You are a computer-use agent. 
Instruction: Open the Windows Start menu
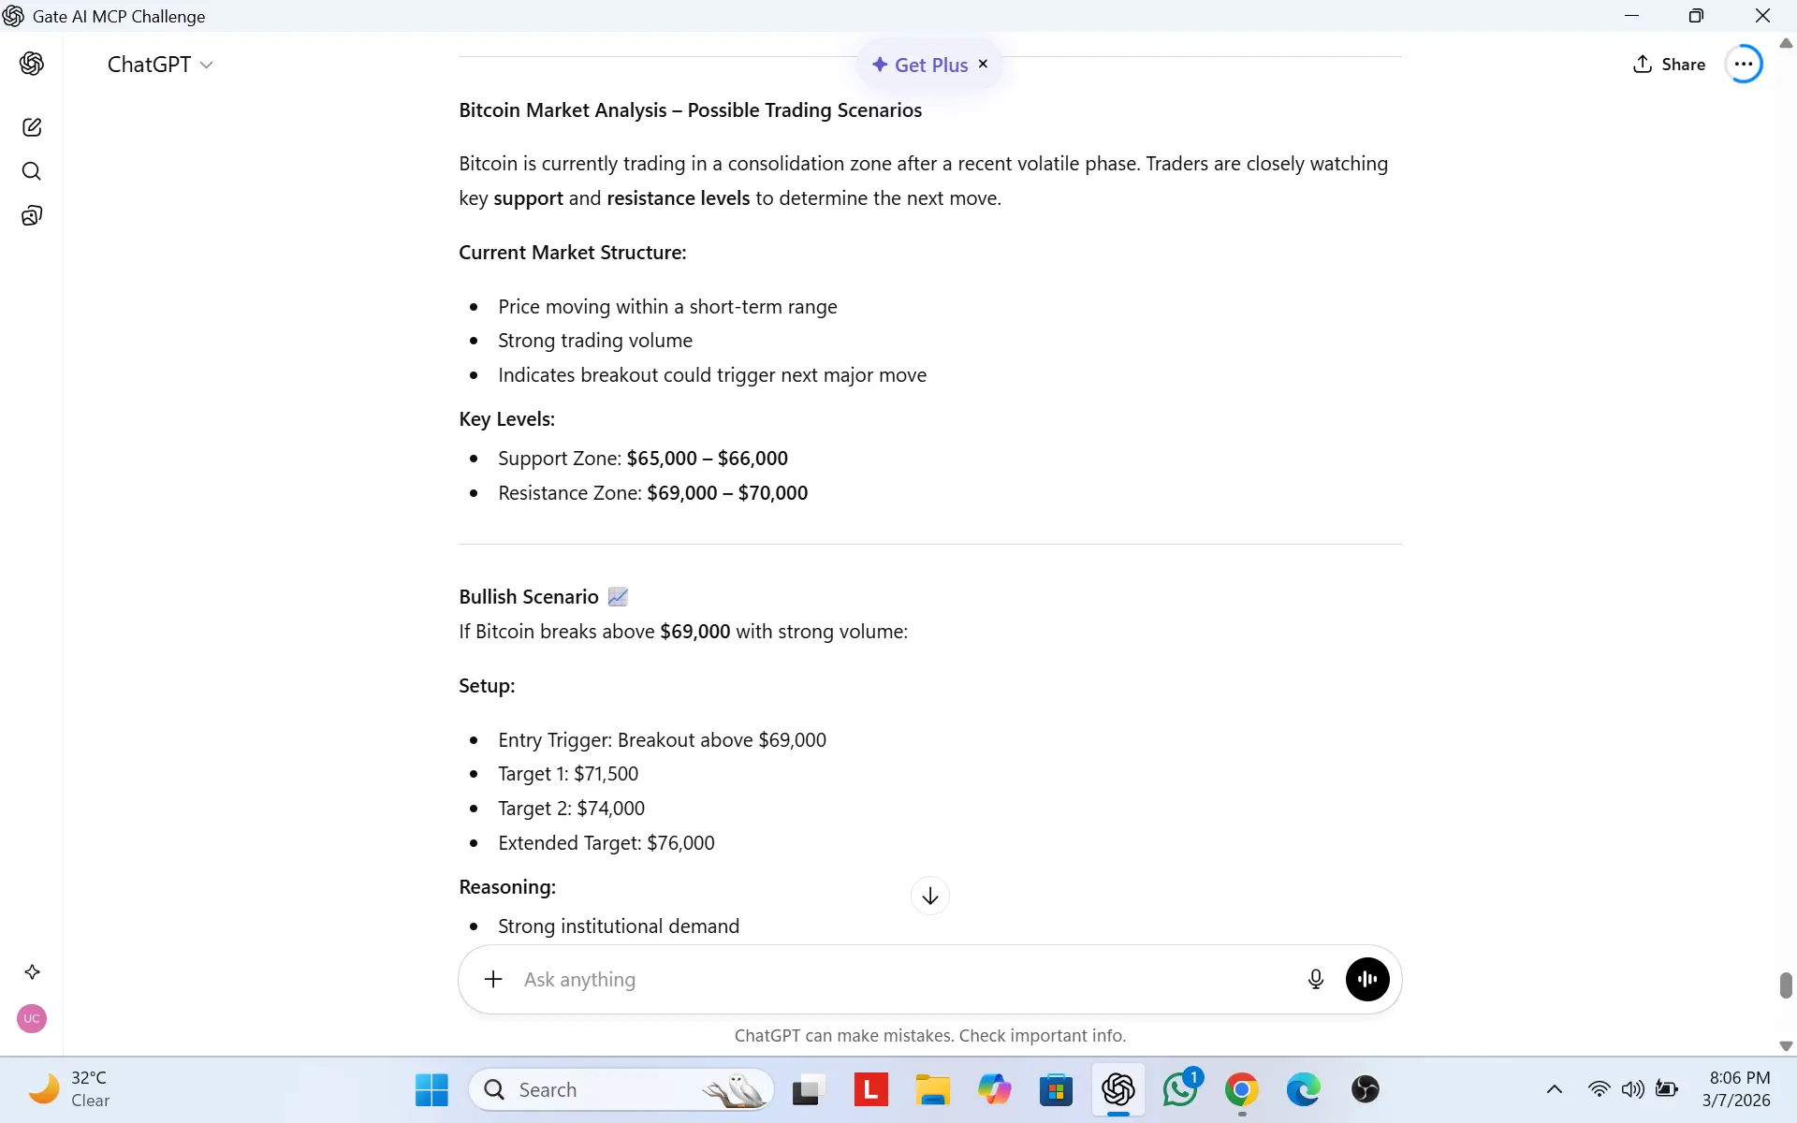coord(431,1089)
